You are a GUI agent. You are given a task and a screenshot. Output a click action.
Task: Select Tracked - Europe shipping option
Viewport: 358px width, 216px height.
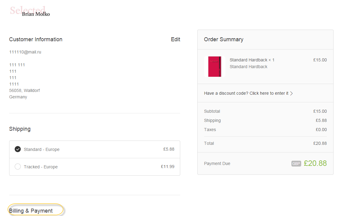(x=94, y=167)
